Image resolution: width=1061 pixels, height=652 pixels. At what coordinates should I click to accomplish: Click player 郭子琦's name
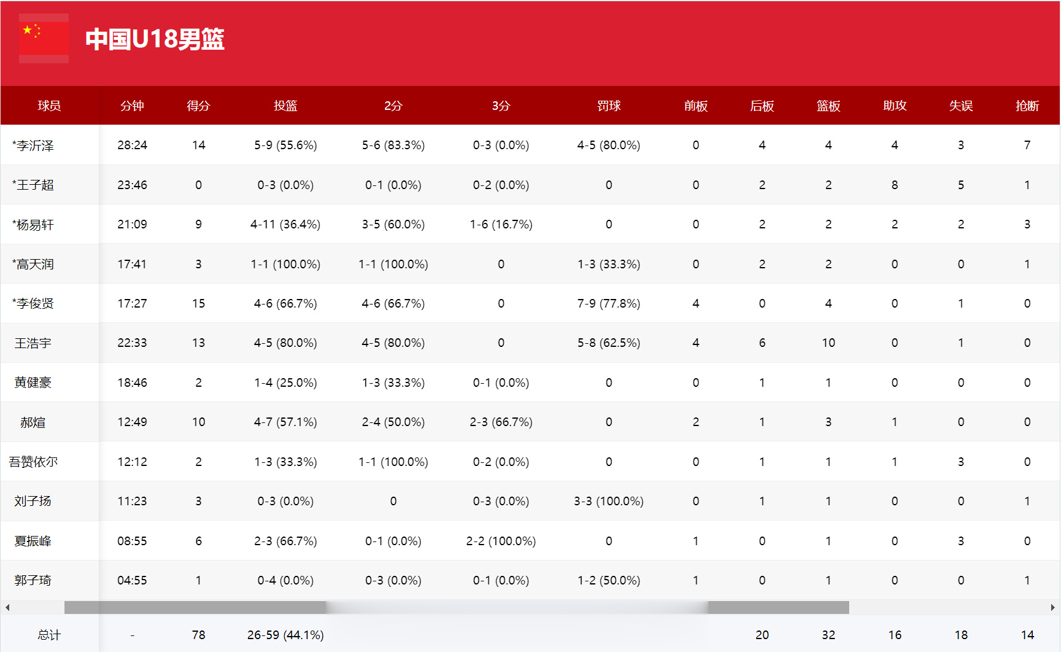click(33, 580)
